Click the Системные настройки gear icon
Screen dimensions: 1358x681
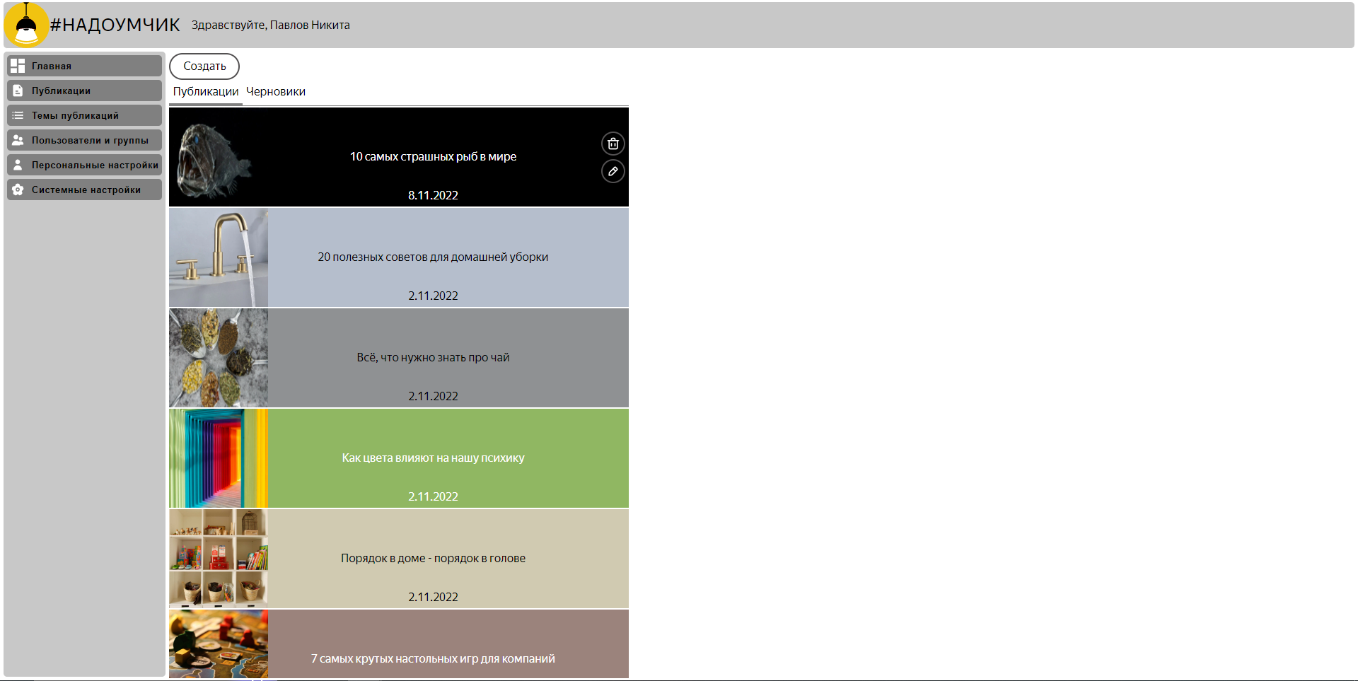(18, 190)
